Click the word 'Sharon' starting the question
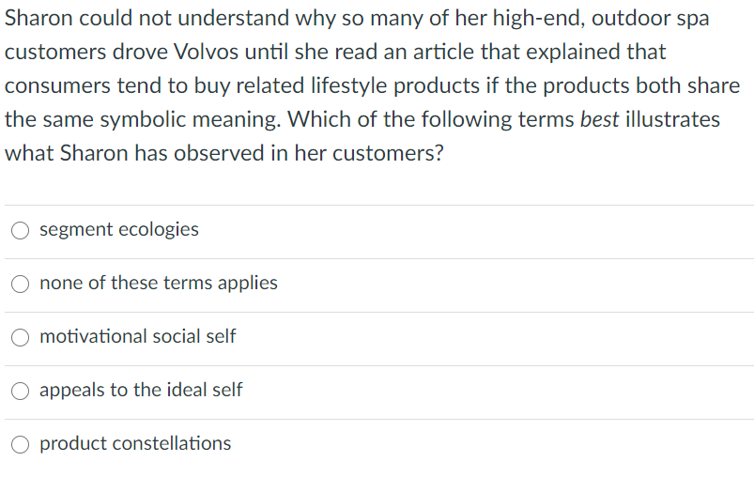The width and height of the screenshot is (754, 477). point(38,18)
